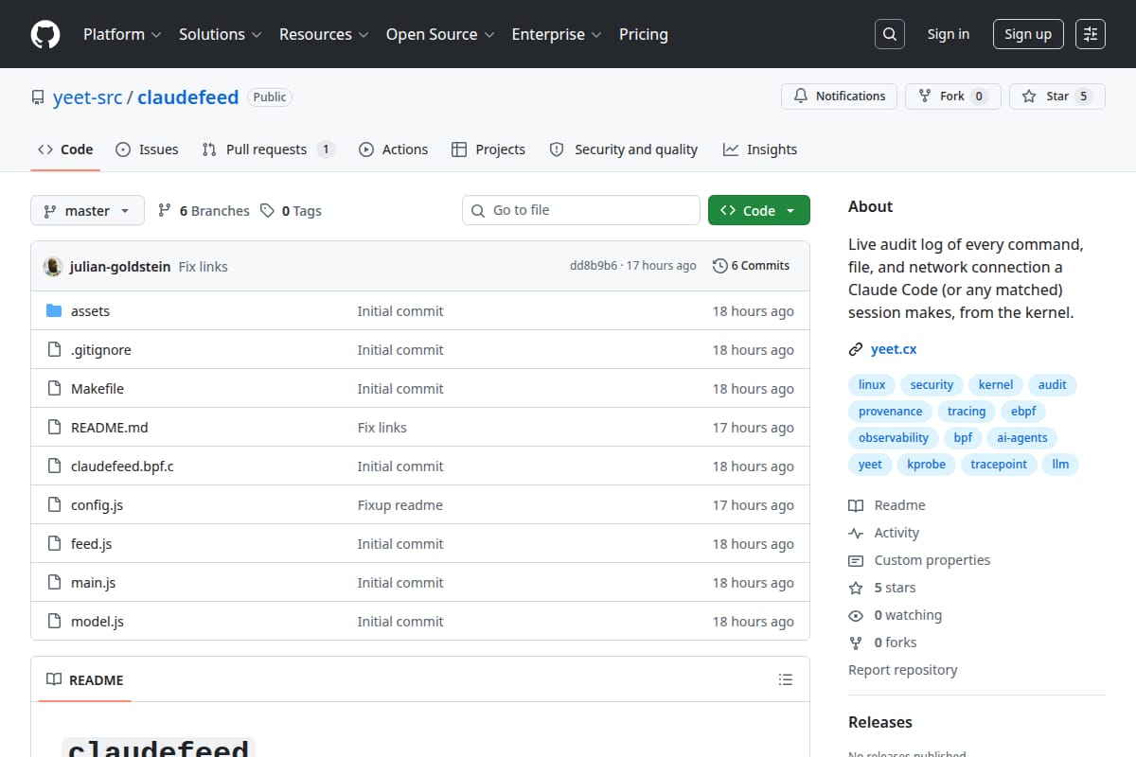Open the green Code dropdown button
This screenshot has height=757, width=1136.
coord(759,210)
